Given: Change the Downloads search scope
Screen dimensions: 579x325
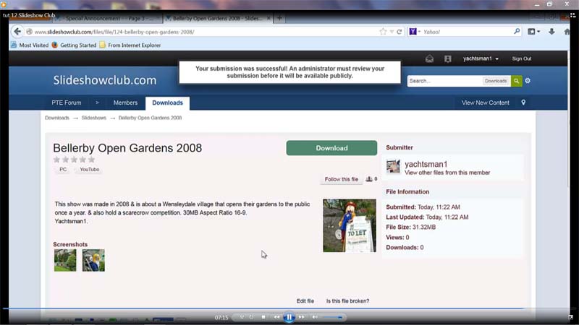Looking at the screenshot, I should point(496,81).
